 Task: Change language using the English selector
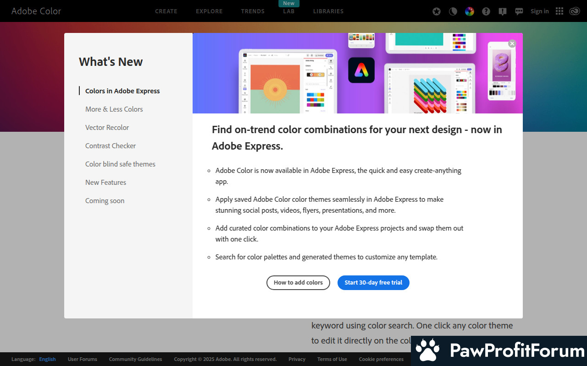coord(47,359)
